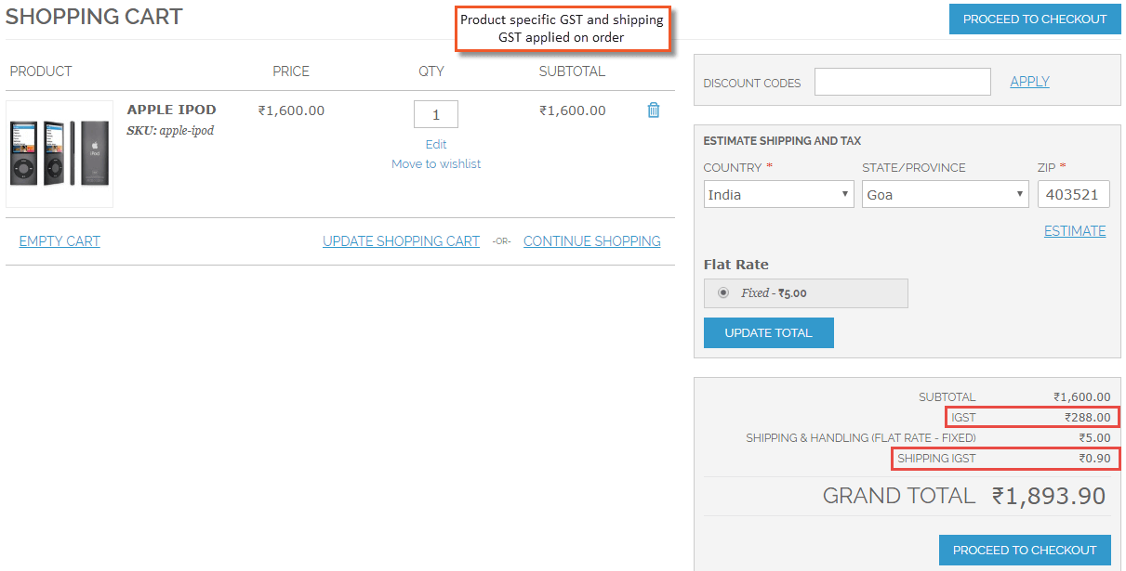The width and height of the screenshot is (1126, 571).
Task: Click the top Proceed to Checkout button
Action: tap(1035, 19)
